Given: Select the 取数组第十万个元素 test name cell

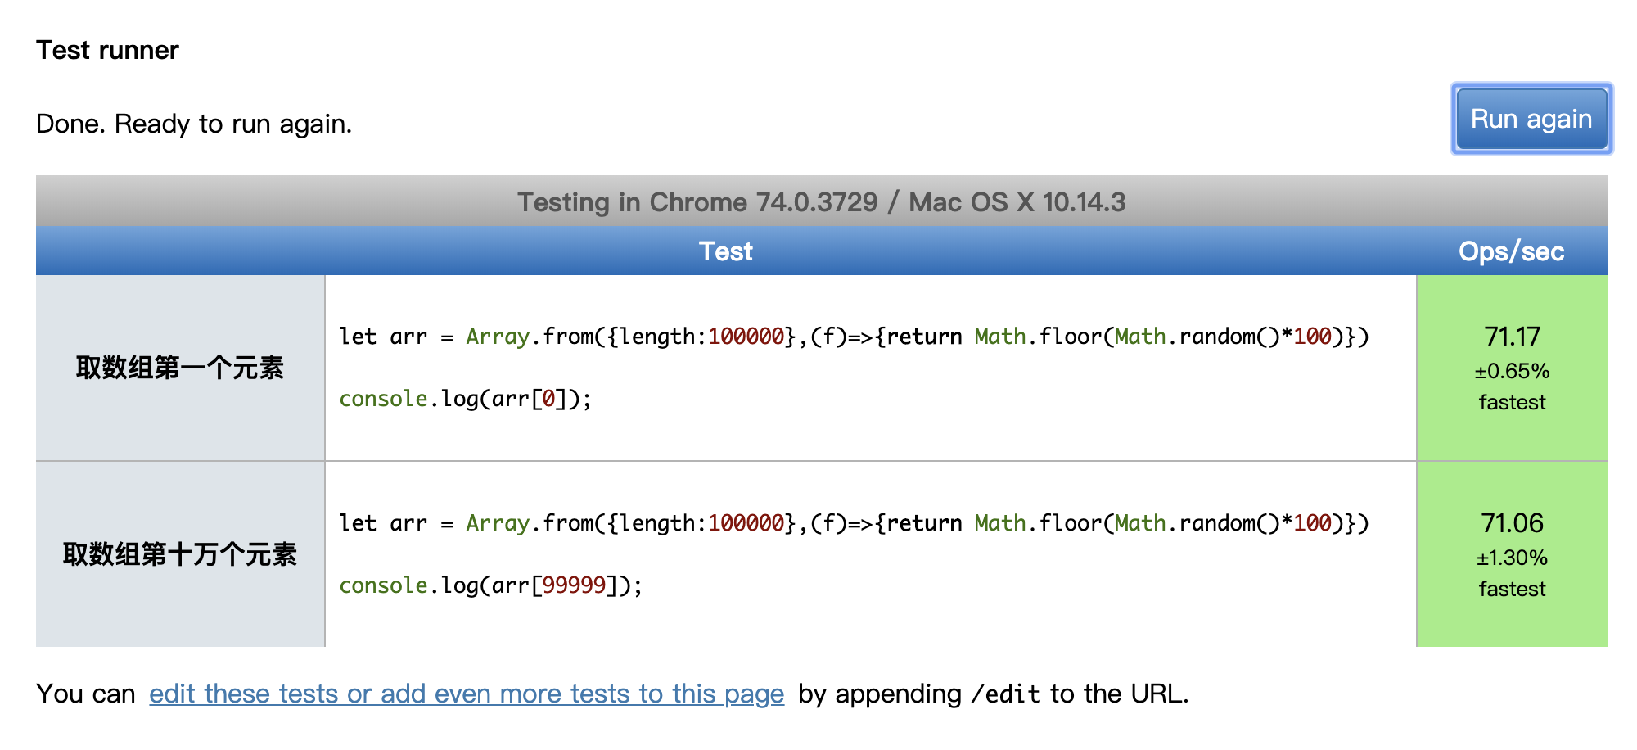Looking at the screenshot, I should coord(180,554).
